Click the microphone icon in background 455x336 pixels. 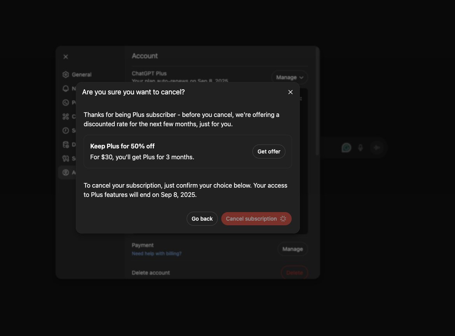tap(360, 148)
